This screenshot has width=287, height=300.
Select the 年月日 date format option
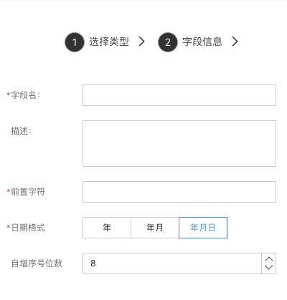(203, 228)
